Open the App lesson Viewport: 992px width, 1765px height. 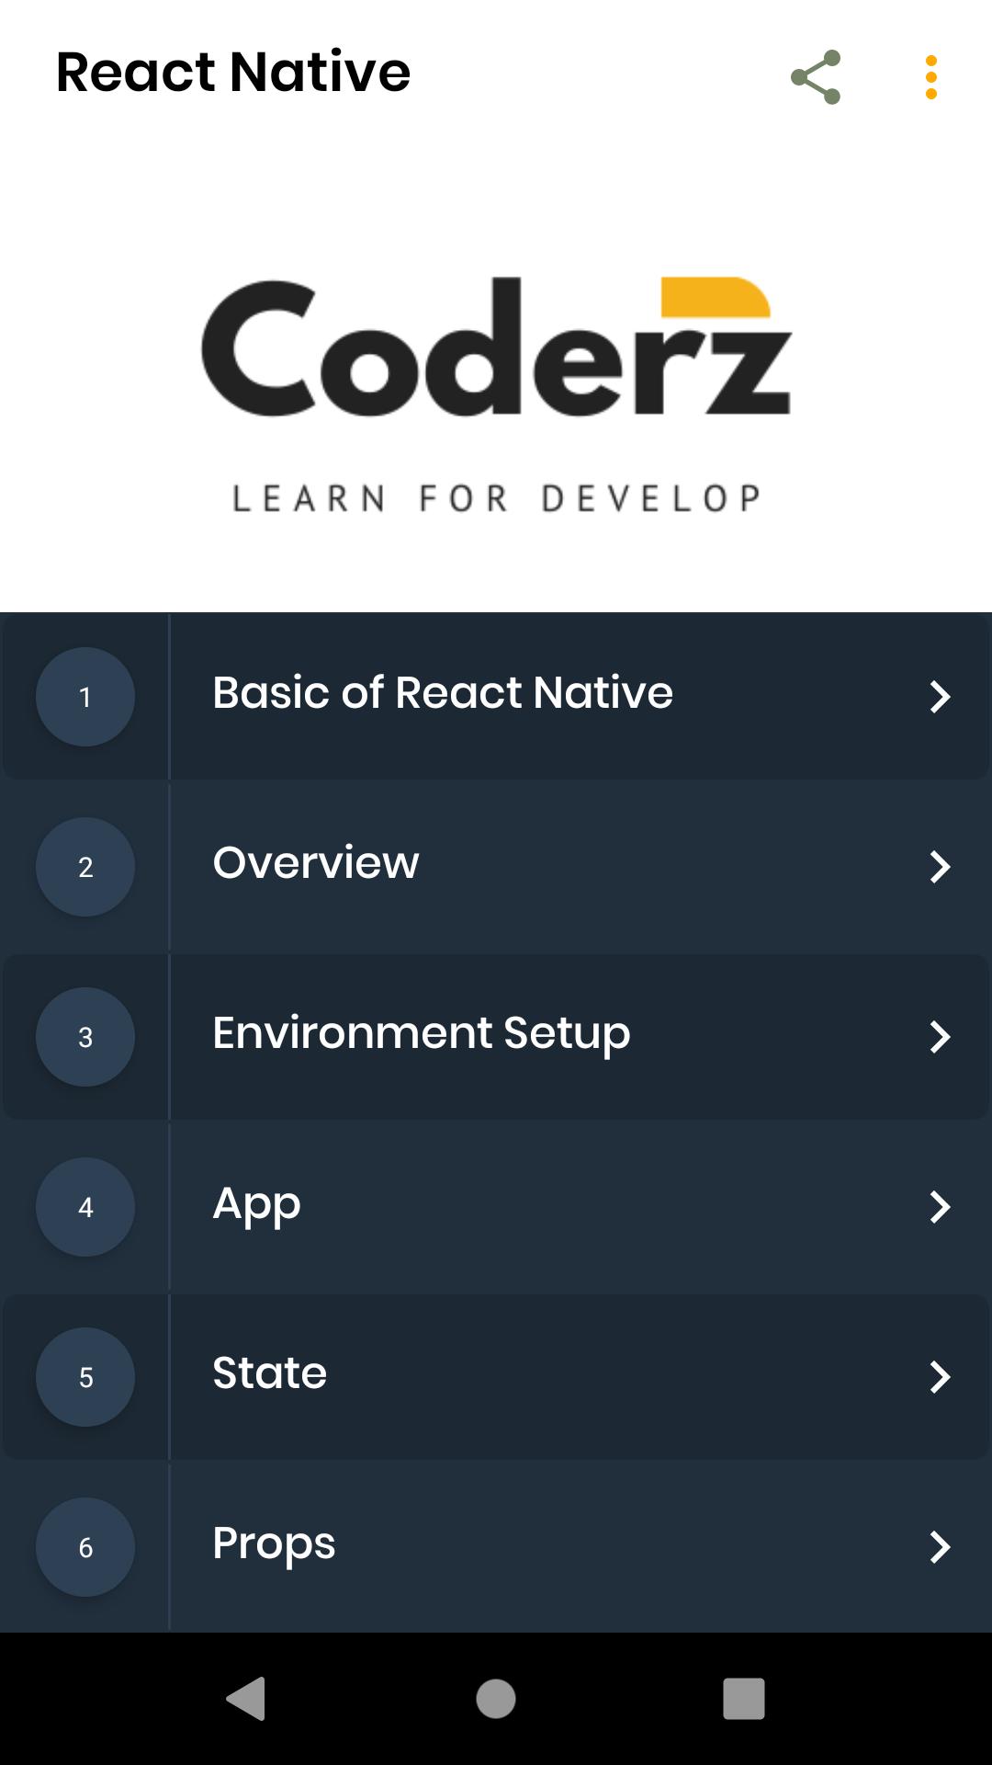[496, 1206]
